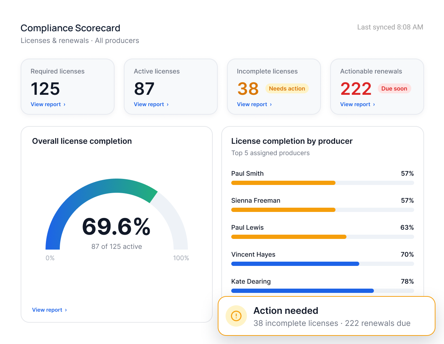
Task: Open View report under Incomplete licenses
Action: (254, 104)
